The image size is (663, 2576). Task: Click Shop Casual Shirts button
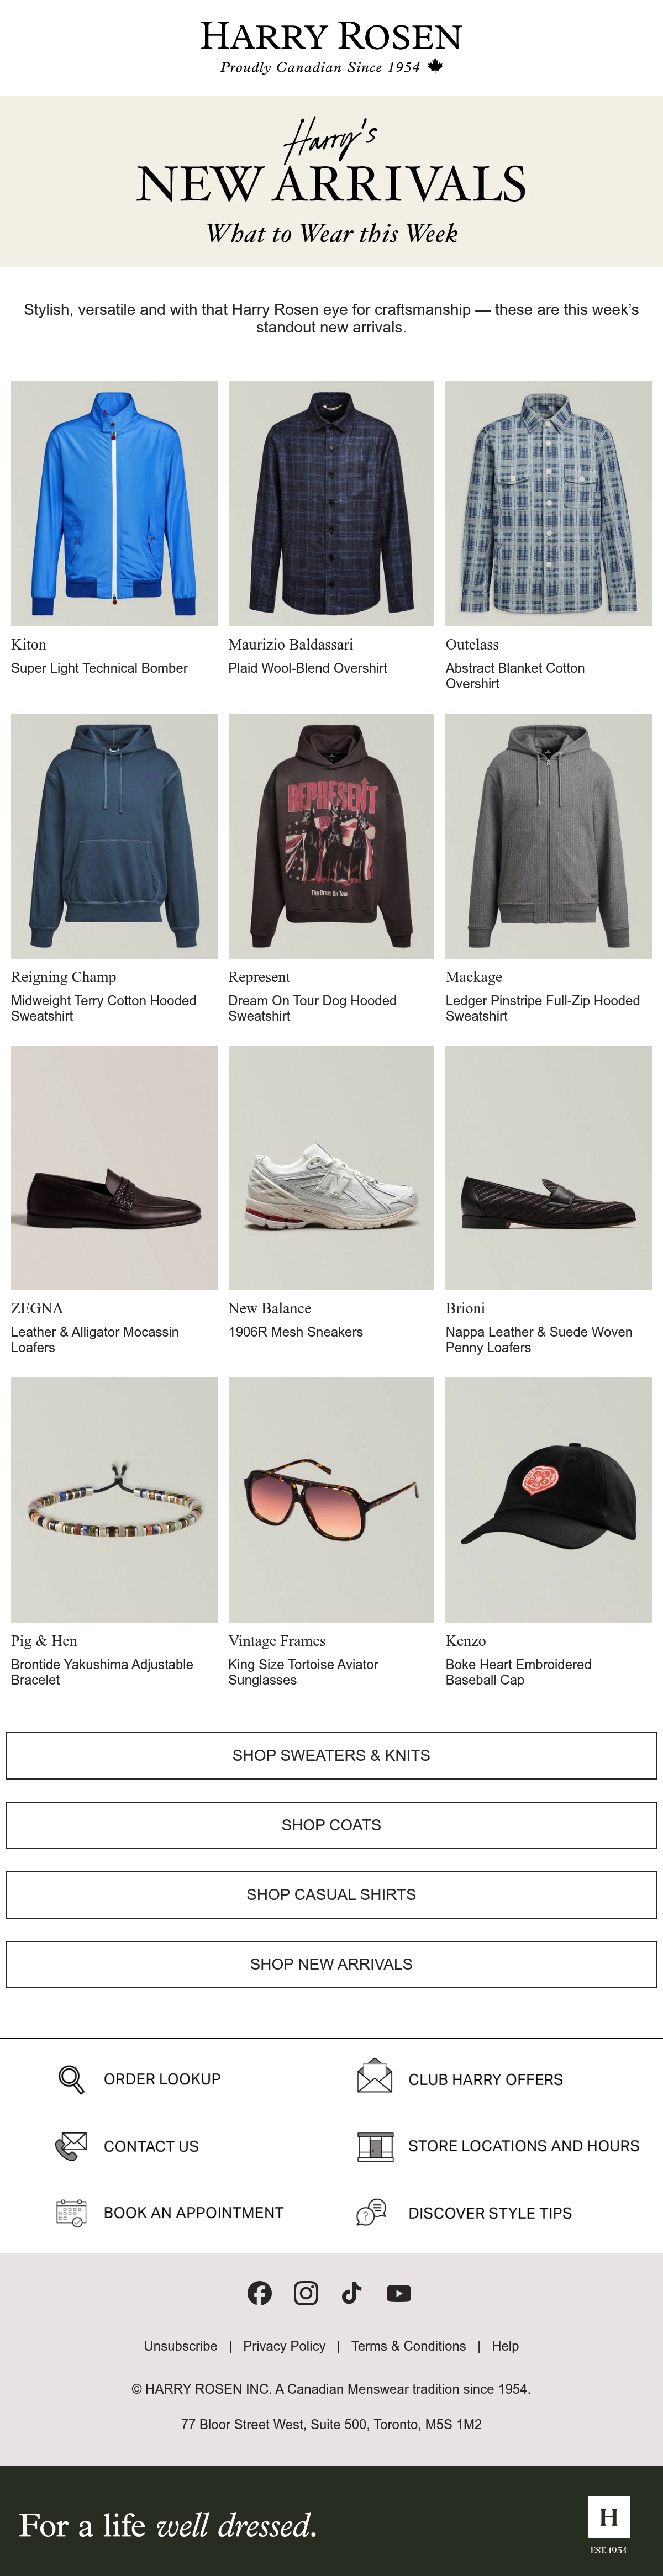coord(331,1894)
